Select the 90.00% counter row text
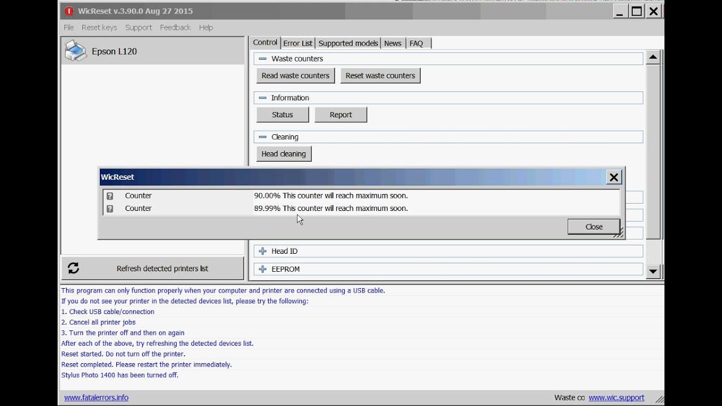This screenshot has height=406, width=722. click(331, 196)
